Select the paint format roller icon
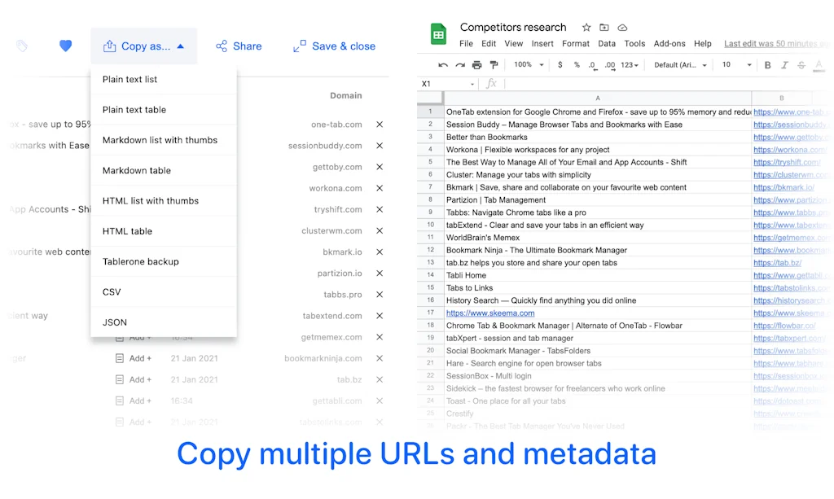 click(494, 65)
